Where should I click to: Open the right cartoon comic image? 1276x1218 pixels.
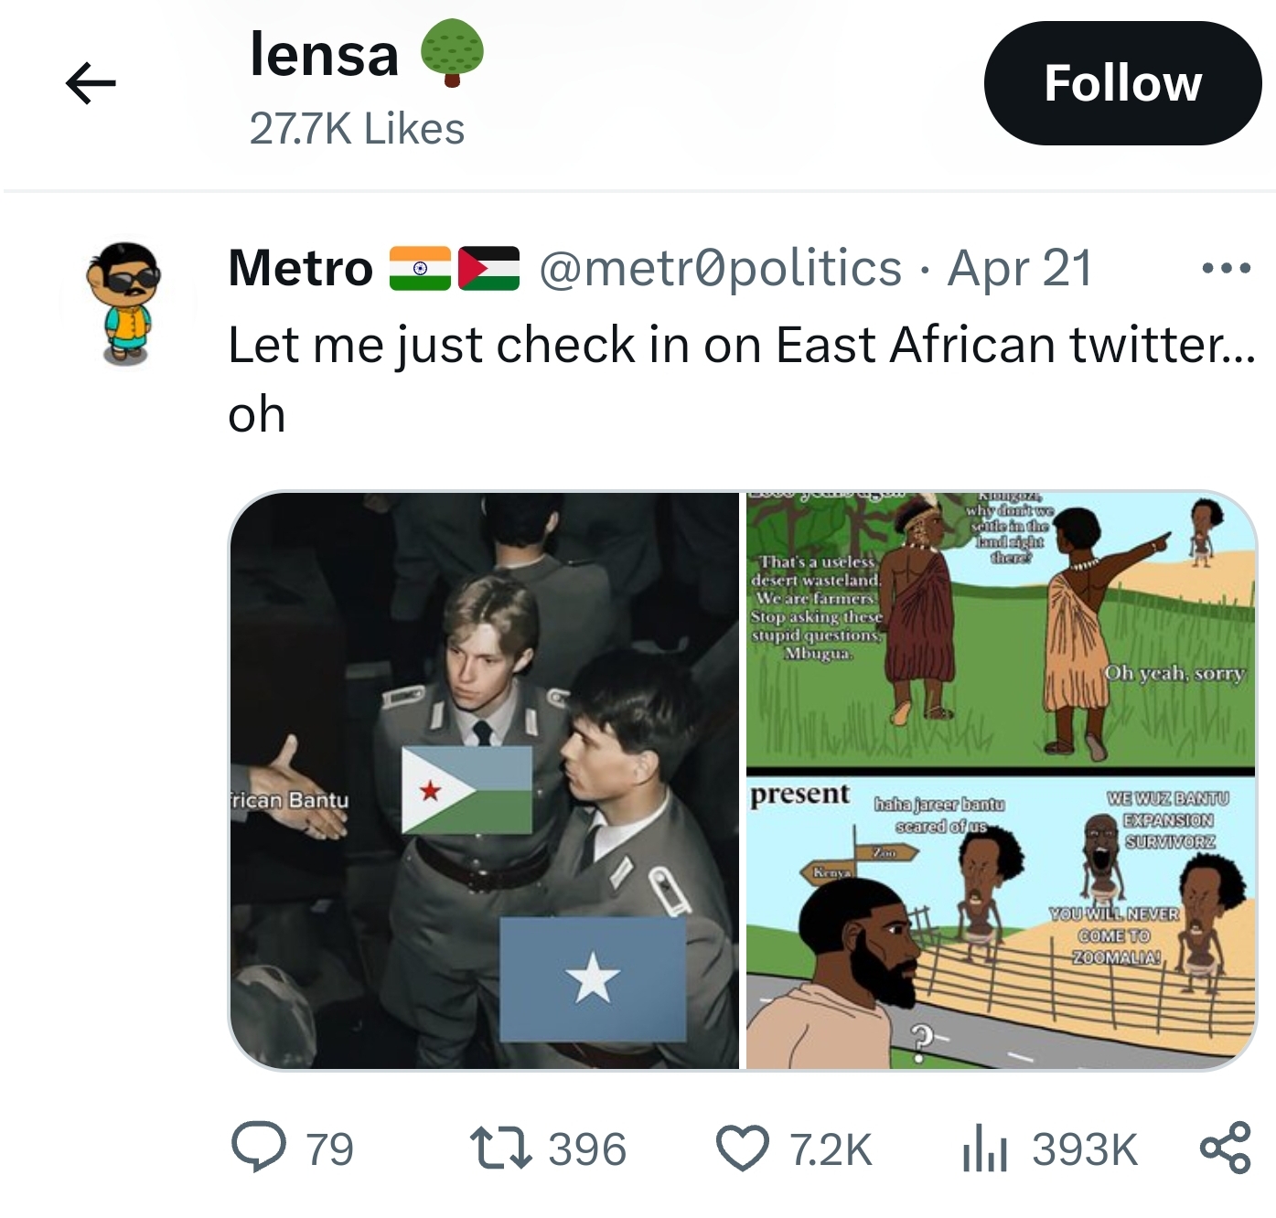[x=1001, y=780]
